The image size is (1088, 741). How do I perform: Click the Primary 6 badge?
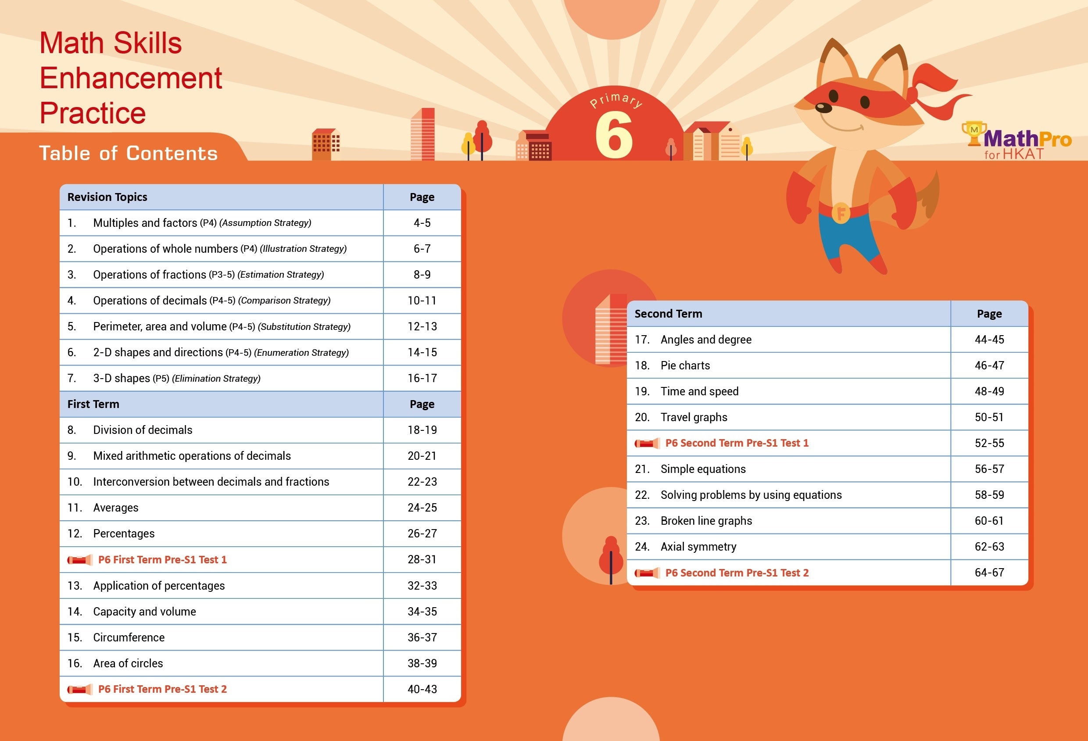click(x=614, y=124)
